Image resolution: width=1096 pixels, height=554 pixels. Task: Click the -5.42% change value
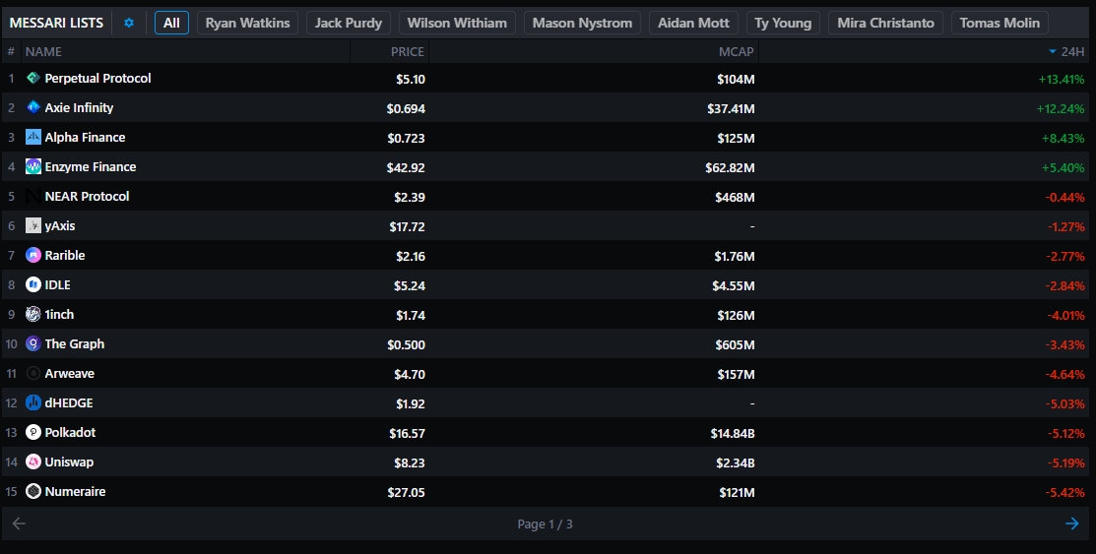pyautogui.click(x=1064, y=493)
